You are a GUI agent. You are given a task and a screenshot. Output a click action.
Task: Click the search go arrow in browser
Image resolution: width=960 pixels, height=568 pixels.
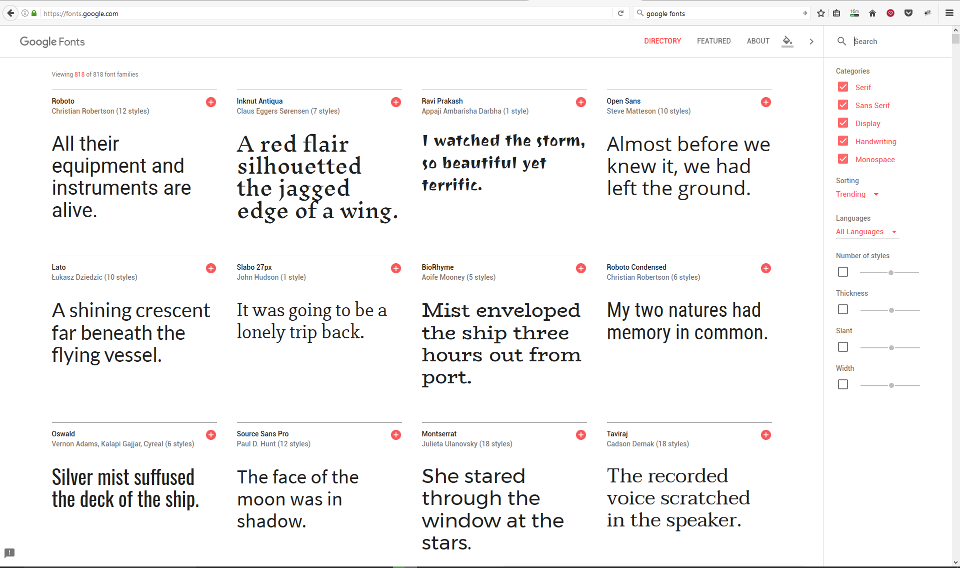point(804,14)
